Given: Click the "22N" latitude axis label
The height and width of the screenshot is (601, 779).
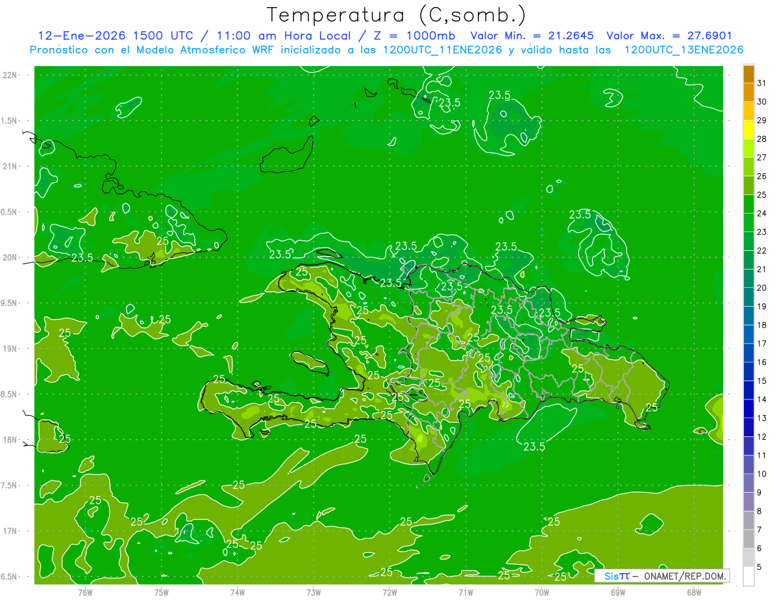Looking at the screenshot, I should click(x=11, y=75).
